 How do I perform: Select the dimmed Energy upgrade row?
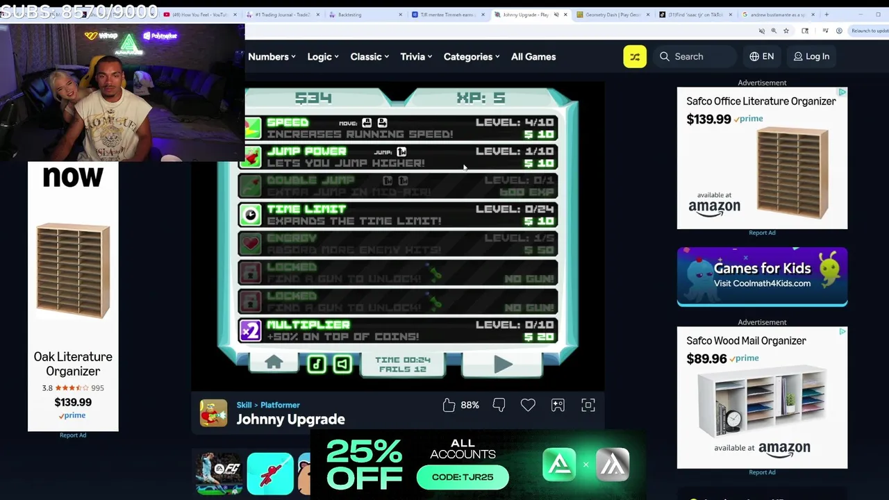pos(399,244)
